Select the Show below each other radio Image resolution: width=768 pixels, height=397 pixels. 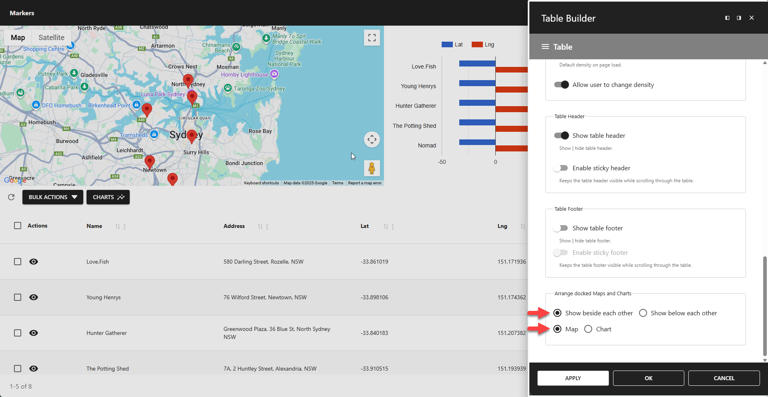643,313
